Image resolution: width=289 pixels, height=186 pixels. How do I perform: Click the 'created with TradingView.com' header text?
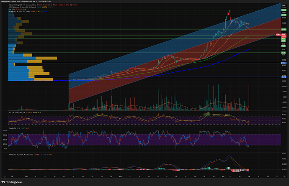click(25, 2)
